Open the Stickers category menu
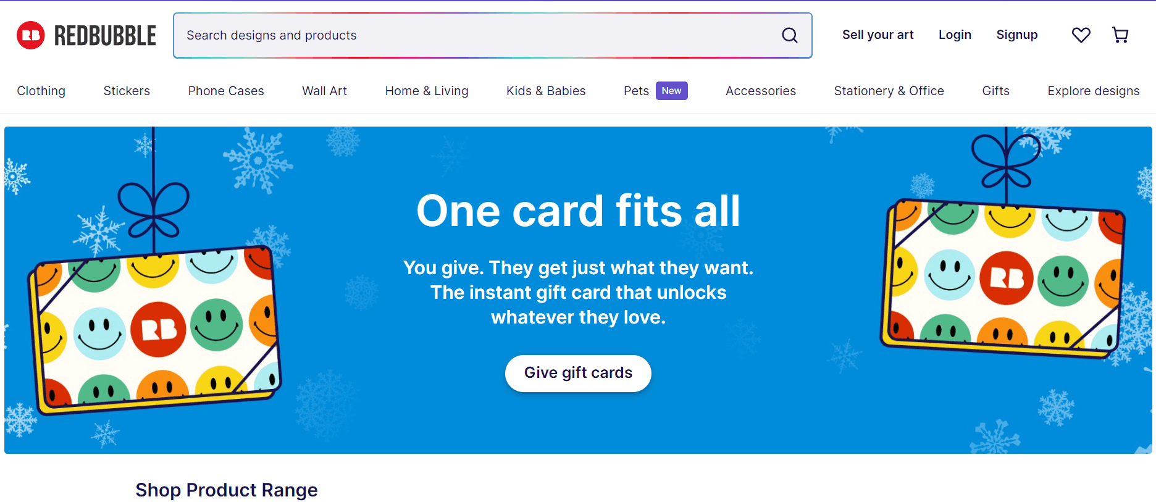The height and width of the screenshot is (502, 1156). coord(127,91)
